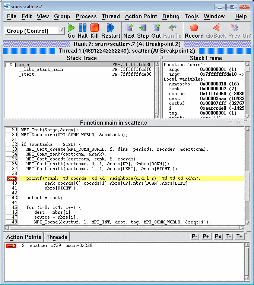Image resolution: width=254 pixels, height=285 pixels.
Task: Switch to the Action Points tab
Action: click(23, 237)
